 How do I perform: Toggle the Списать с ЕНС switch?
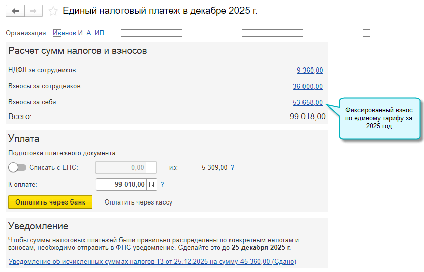[x=17, y=168]
